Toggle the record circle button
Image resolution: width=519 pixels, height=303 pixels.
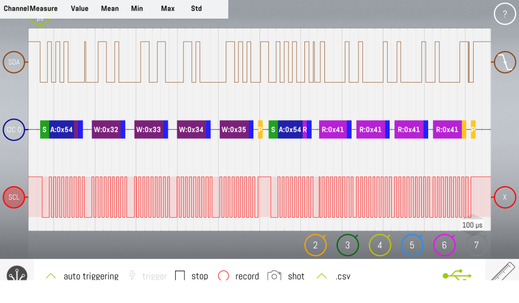(x=223, y=276)
